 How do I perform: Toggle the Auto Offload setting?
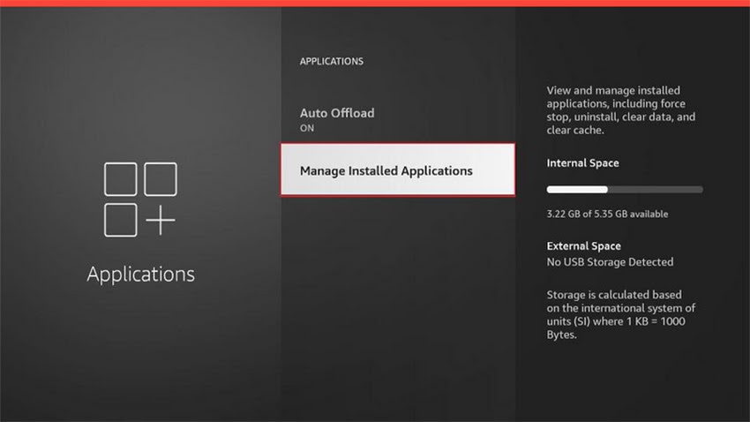(398, 119)
